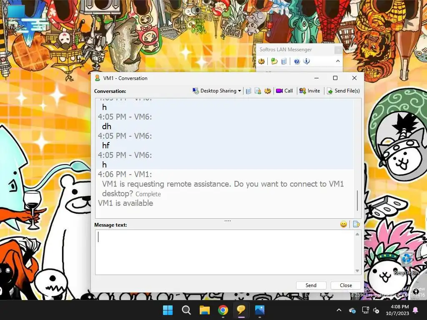Open user info icon in conversation toolbar
This screenshot has width=427, height=320.
click(x=258, y=91)
